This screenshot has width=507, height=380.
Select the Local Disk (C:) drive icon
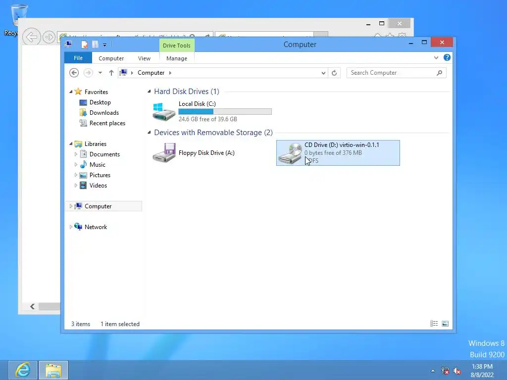point(164,111)
